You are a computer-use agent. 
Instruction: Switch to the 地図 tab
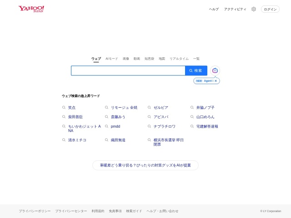pos(162,59)
